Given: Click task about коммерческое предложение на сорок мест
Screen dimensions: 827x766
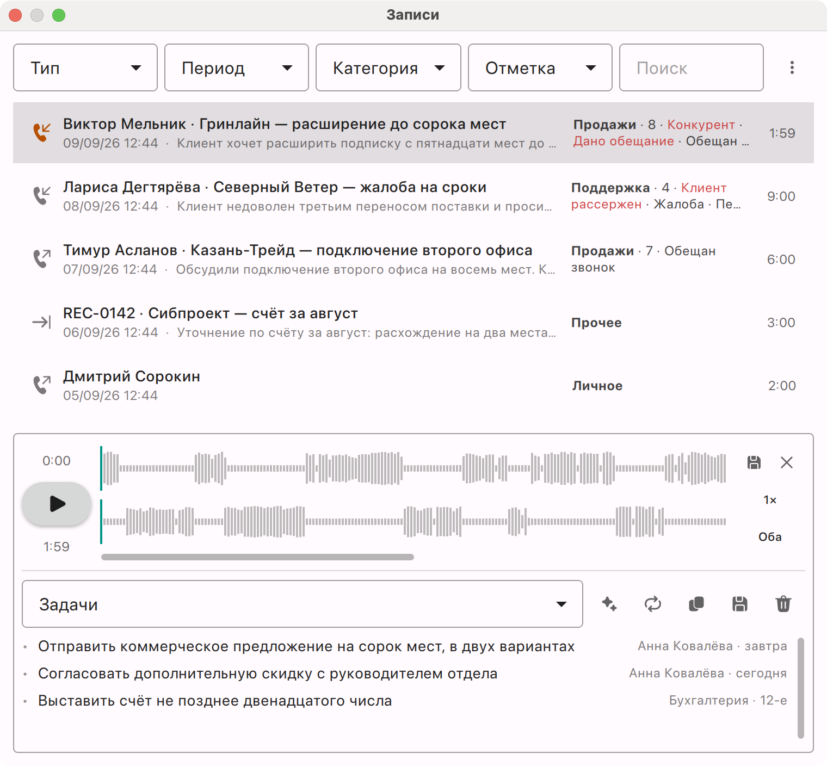Looking at the screenshot, I should 306,646.
